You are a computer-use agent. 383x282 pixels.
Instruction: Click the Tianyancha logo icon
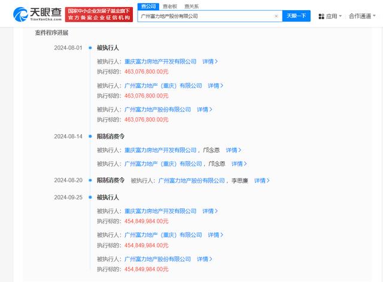[20, 14]
